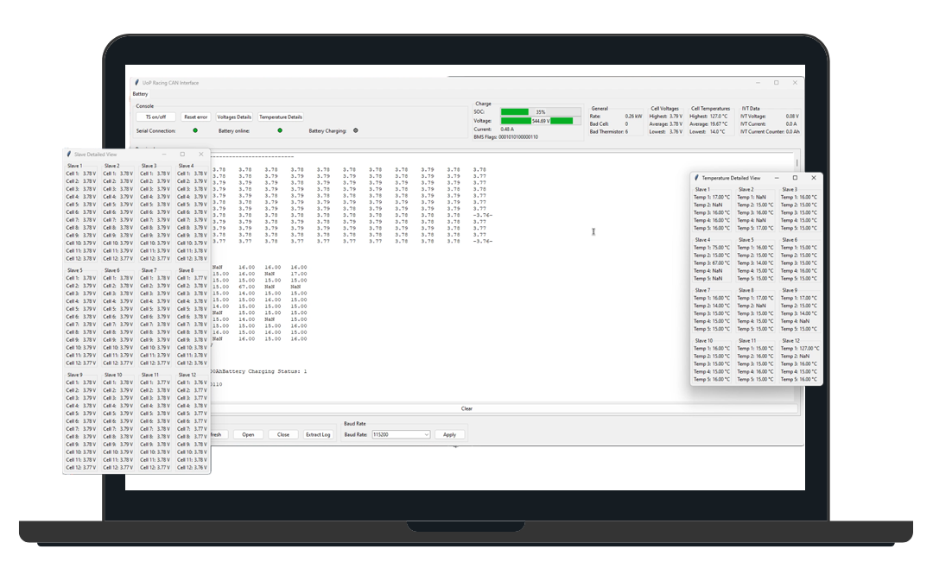Viewport: 933px width, 587px height.
Task: Select the Battery tab
Action: [x=140, y=93]
